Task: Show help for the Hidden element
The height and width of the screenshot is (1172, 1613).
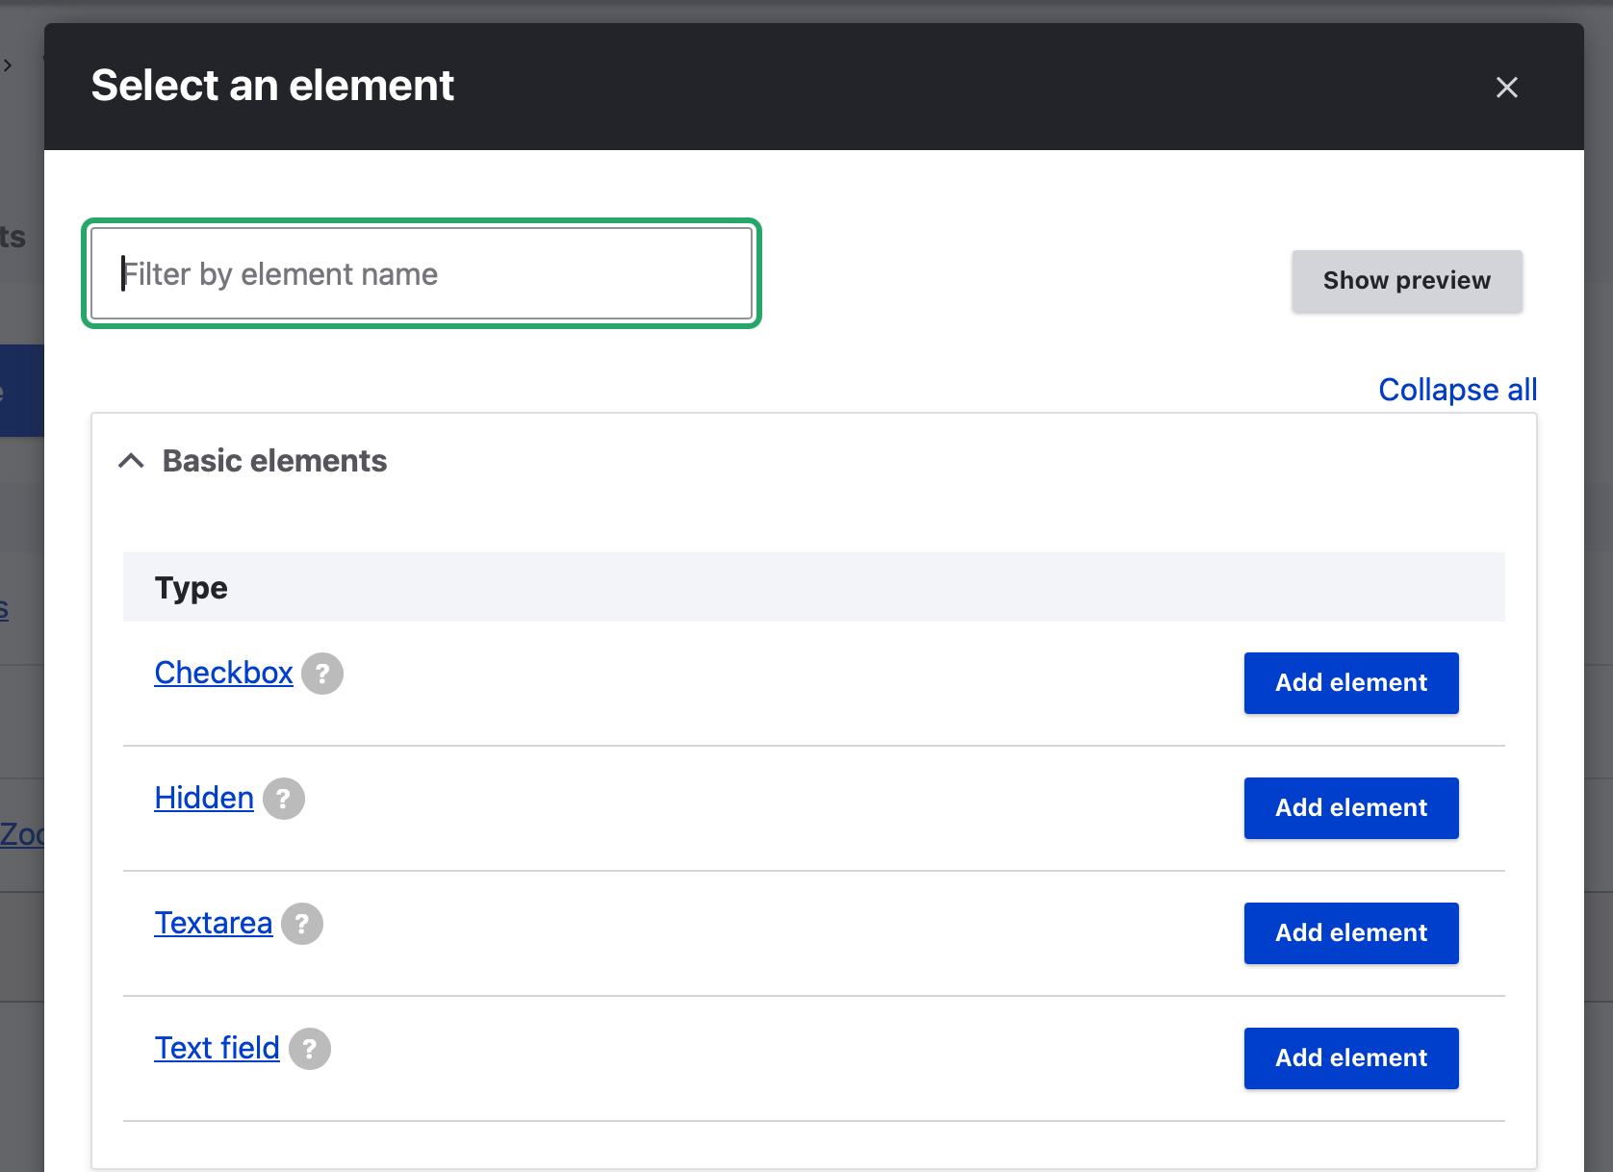Action: click(x=284, y=799)
